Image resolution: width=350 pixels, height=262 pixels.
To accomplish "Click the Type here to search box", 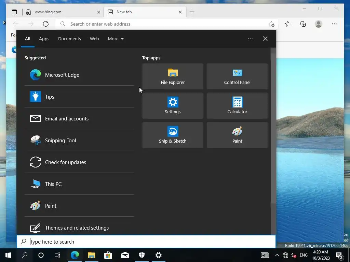I will 146,242.
